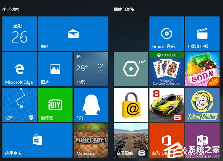The width and height of the screenshot is (223, 161).
Task: Open the Candy Crush Soda tile
Action: [202, 69]
